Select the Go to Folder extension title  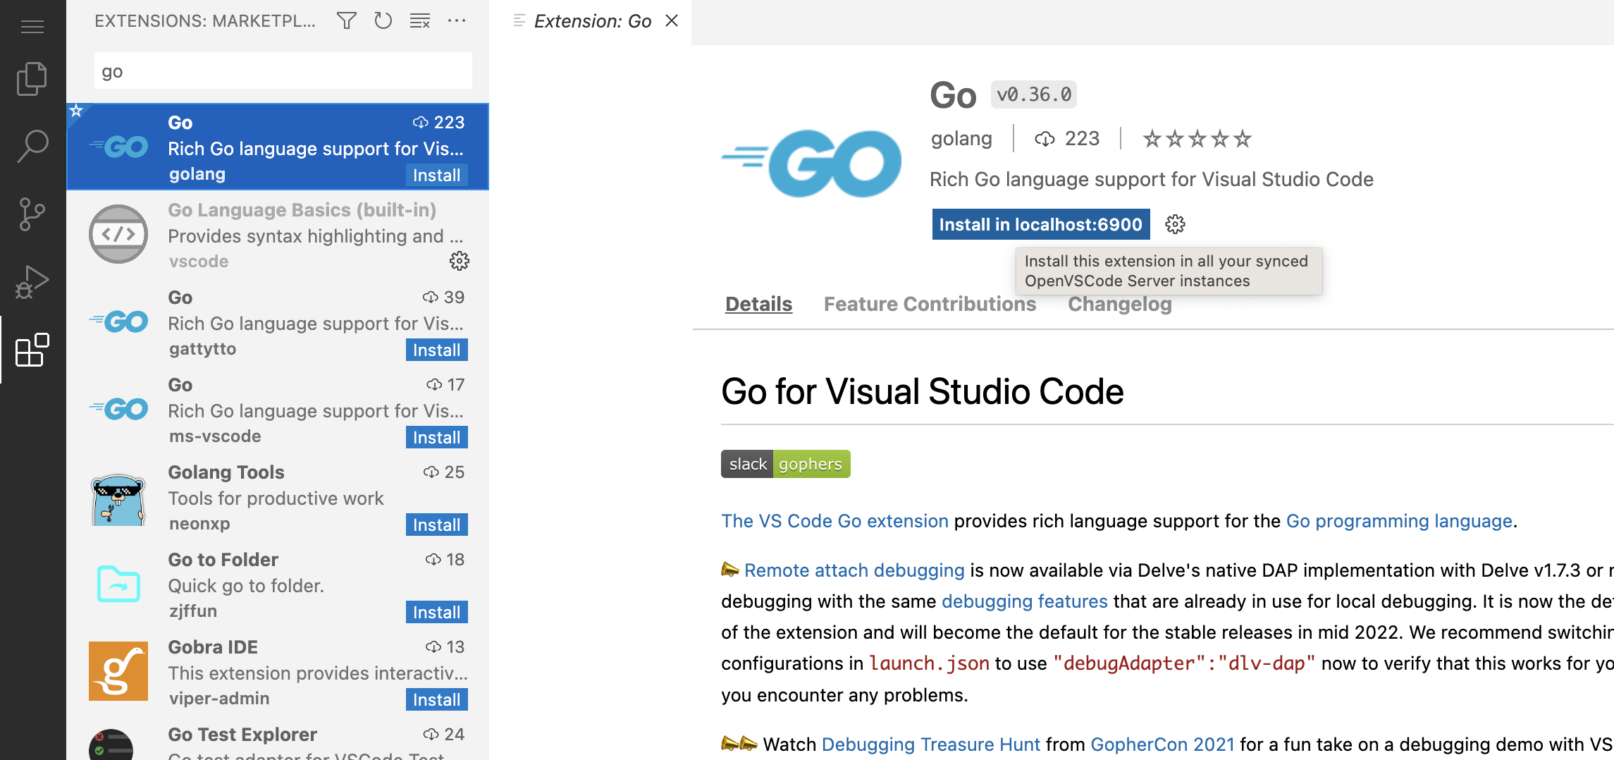pos(223,560)
